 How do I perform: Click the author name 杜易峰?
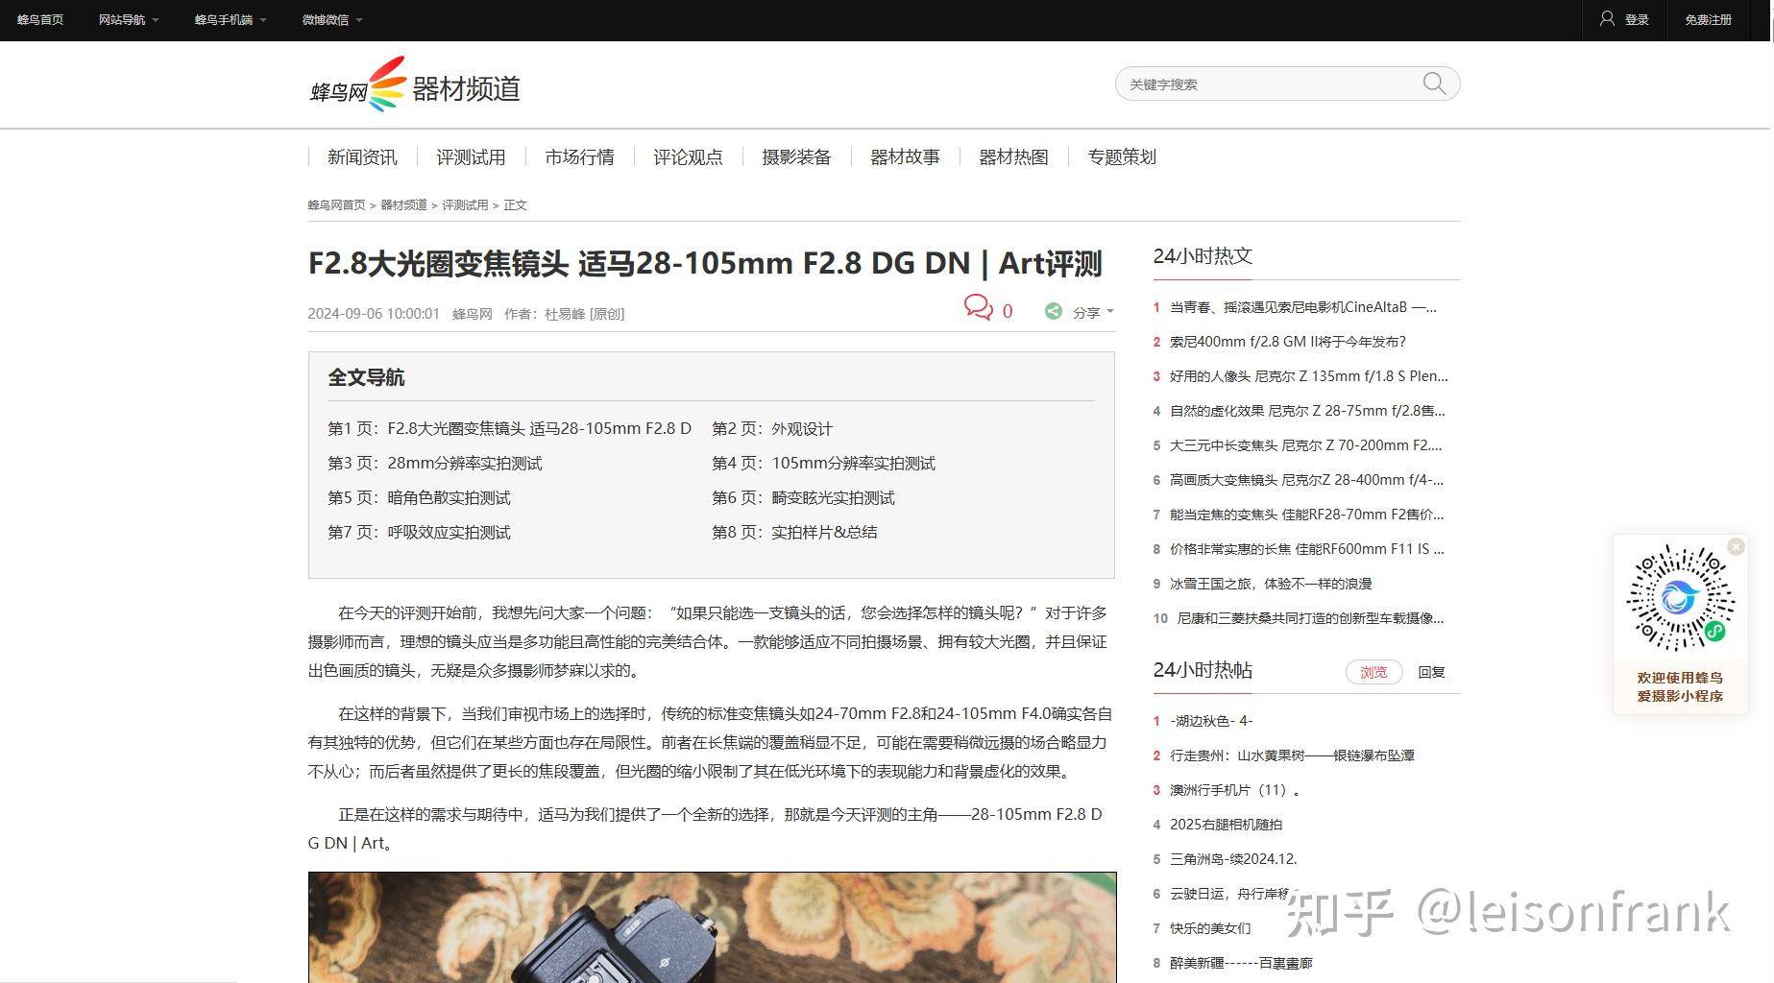tap(565, 314)
